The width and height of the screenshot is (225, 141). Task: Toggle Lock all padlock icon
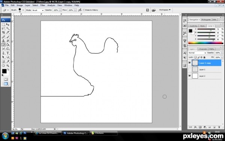coord(204,57)
